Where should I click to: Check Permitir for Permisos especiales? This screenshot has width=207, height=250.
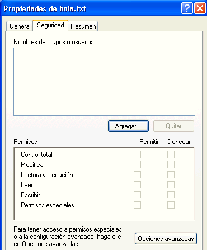[137, 205]
